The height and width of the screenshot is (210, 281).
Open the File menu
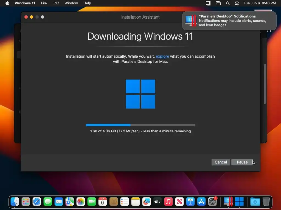(x=44, y=3)
